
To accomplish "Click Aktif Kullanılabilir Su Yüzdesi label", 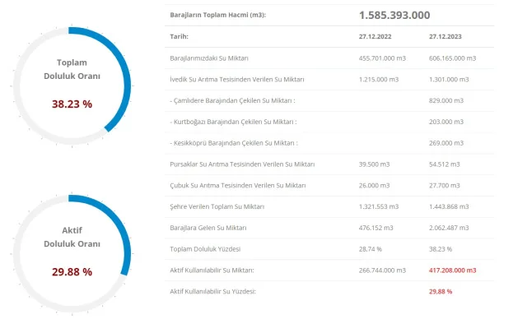I will [x=212, y=292].
